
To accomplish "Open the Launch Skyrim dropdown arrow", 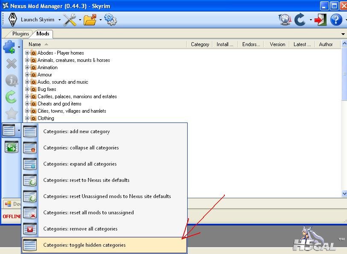I will tap(59, 20).
